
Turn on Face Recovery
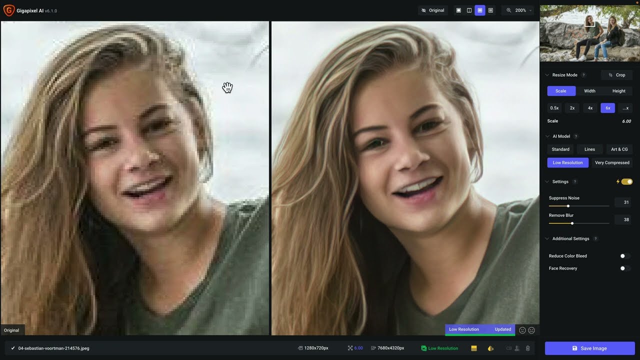pyautogui.click(x=625, y=268)
